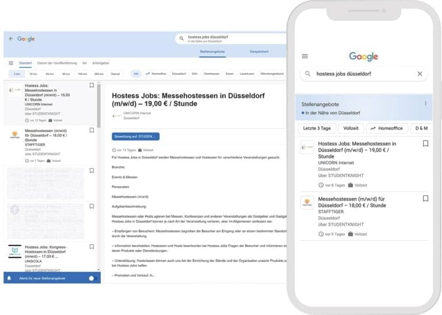
Task: Click the phone search field text
Action: [344, 74]
